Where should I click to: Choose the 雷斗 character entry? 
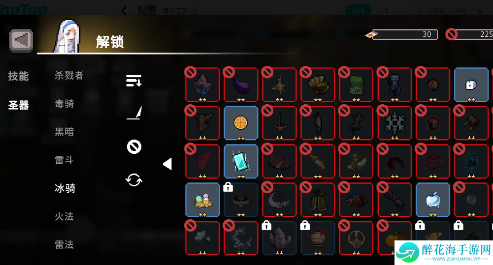64,160
